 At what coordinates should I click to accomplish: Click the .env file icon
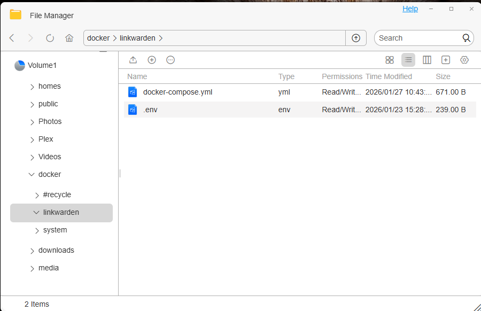pyautogui.click(x=133, y=110)
